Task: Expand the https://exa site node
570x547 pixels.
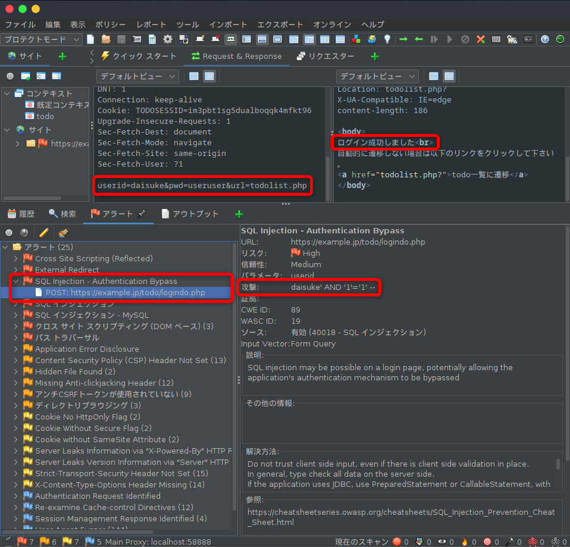Action: click(x=17, y=143)
